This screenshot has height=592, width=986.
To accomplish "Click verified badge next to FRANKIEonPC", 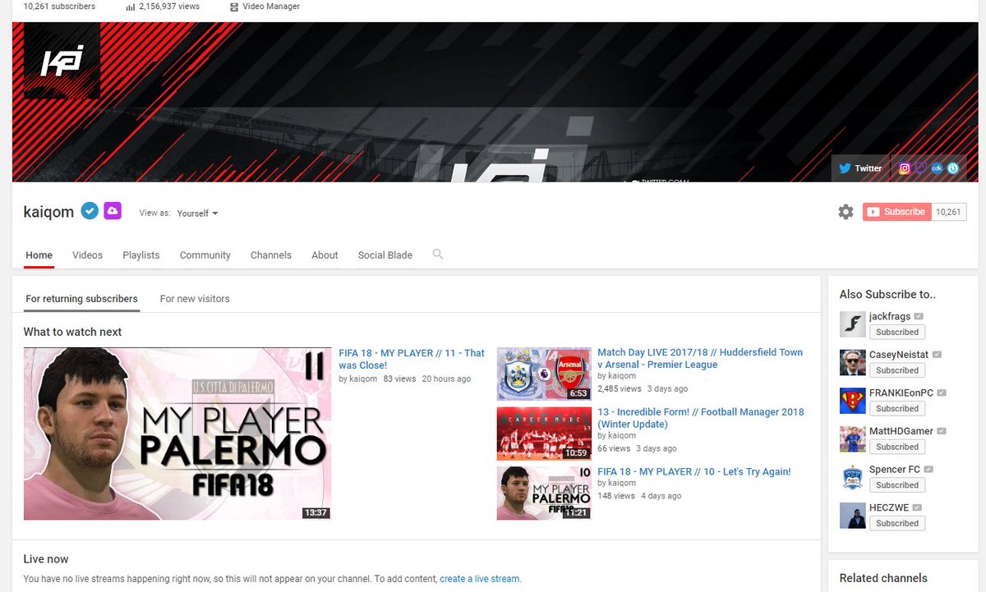I will pyautogui.click(x=940, y=393).
